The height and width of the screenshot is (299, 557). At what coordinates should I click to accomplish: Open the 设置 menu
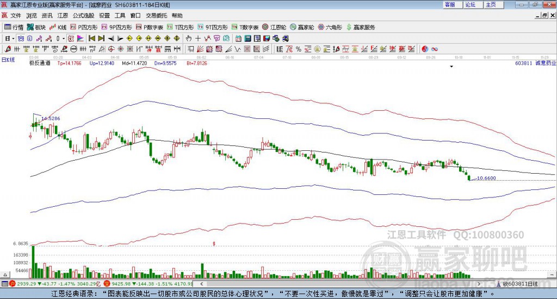pos(104,16)
